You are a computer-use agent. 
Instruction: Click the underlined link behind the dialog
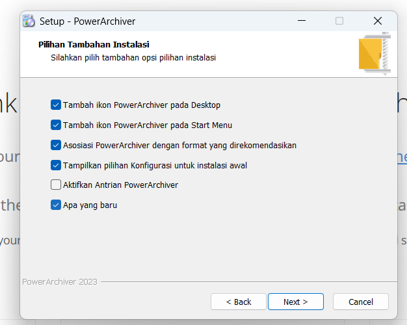tap(402, 157)
